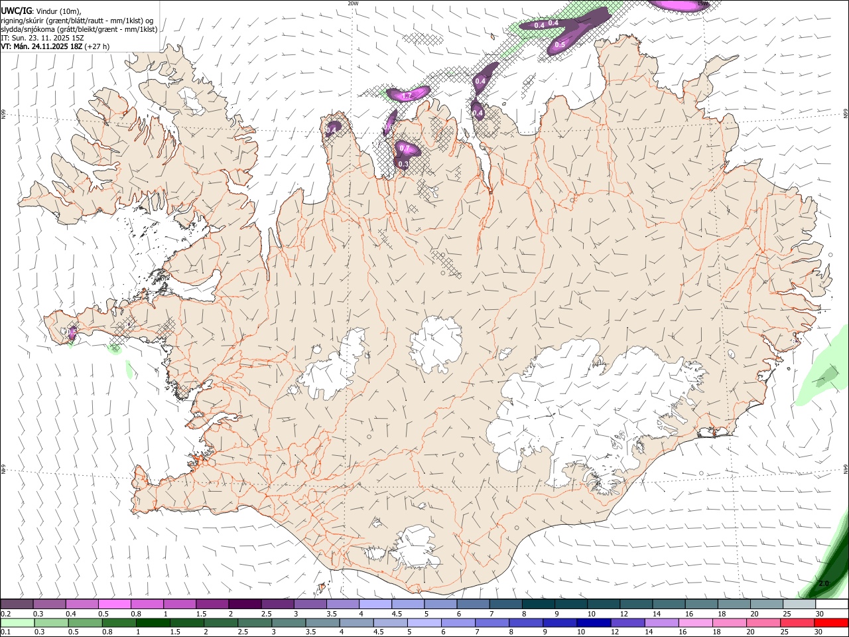The image size is (849, 637).
Task: Select the dark teal 8 swatch on the snow scale
Action: coord(538,604)
